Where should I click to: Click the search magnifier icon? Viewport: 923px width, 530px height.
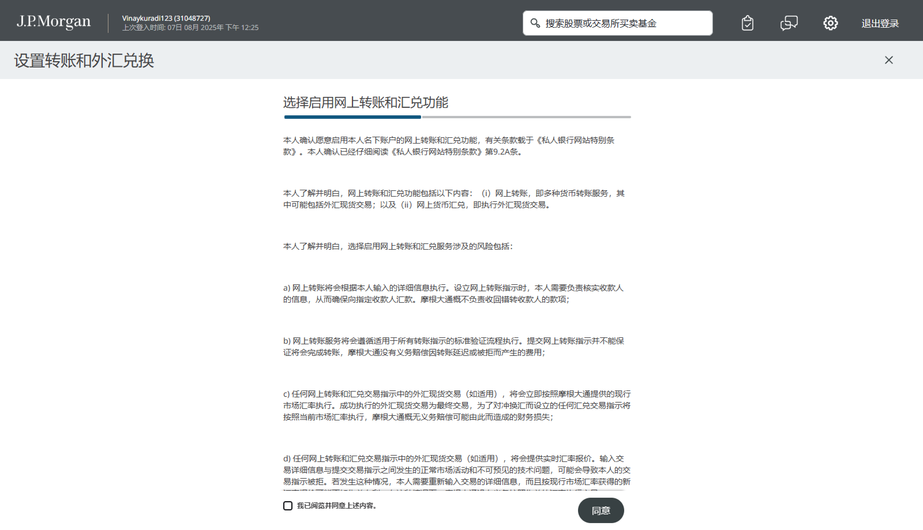tap(535, 23)
